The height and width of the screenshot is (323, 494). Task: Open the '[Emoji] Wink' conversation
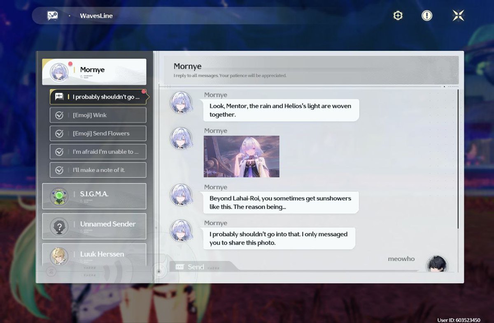[98, 115]
